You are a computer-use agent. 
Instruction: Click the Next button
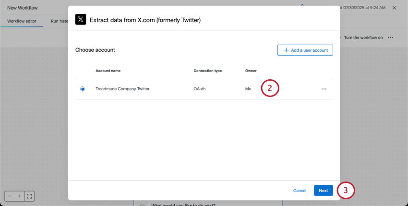324,191
